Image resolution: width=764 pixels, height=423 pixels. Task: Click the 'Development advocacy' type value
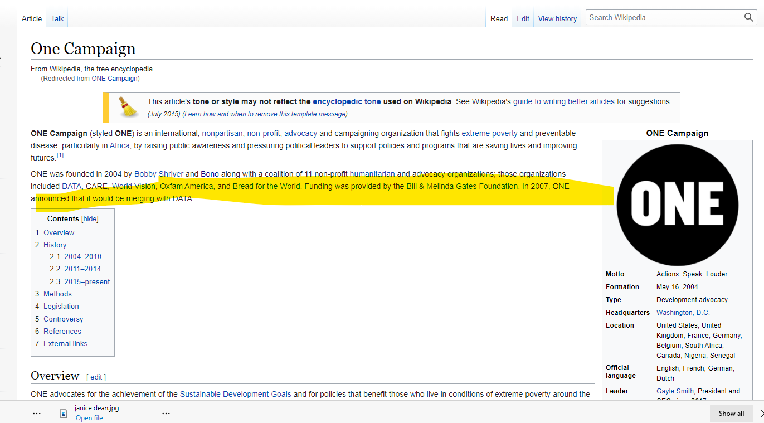(692, 300)
